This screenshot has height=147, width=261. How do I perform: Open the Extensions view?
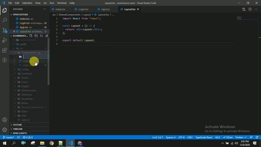[4, 50]
